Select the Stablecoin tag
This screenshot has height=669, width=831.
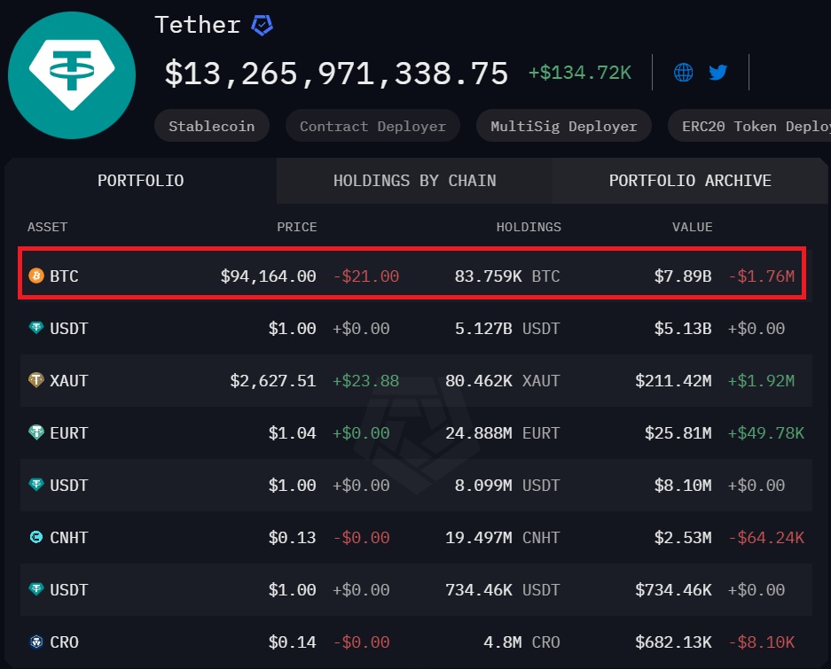tap(211, 126)
